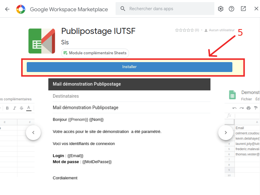Click the text color 'A' icon
The height and width of the screenshot is (195, 260).
pos(29,108)
